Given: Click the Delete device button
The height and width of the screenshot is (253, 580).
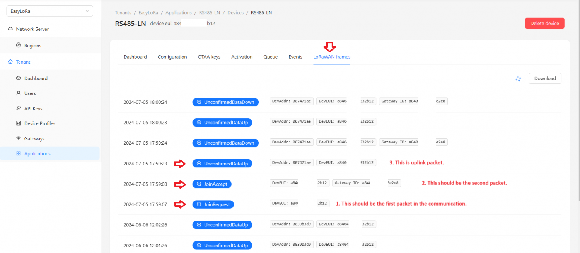Looking at the screenshot, I should pos(544,23).
